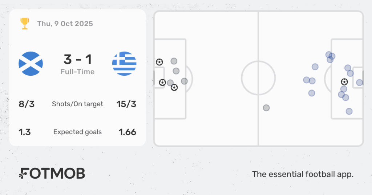Open the 3 - 1 score
The width and height of the screenshot is (372, 195).
[x=77, y=59]
